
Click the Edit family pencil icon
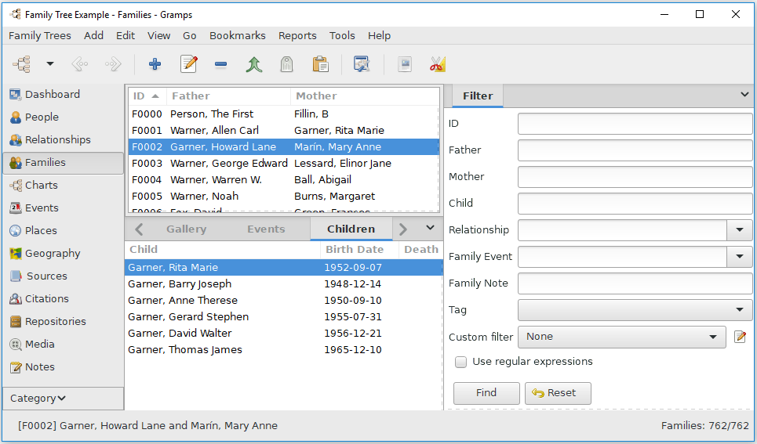click(189, 64)
